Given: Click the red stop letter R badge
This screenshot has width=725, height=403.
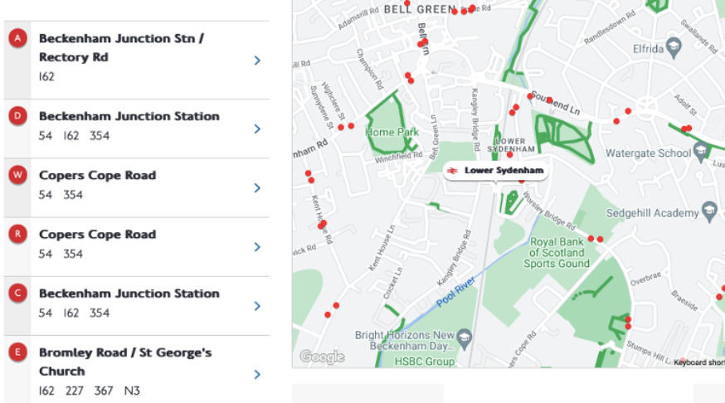Looking at the screenshot, I should [17, 235].
